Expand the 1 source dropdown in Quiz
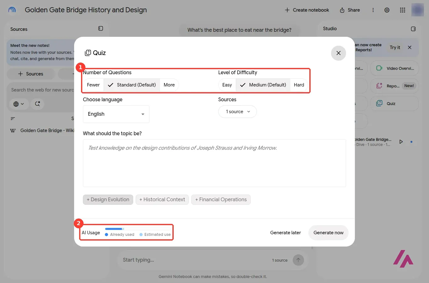The image size is (429, 283). click(x=237, y=112)
